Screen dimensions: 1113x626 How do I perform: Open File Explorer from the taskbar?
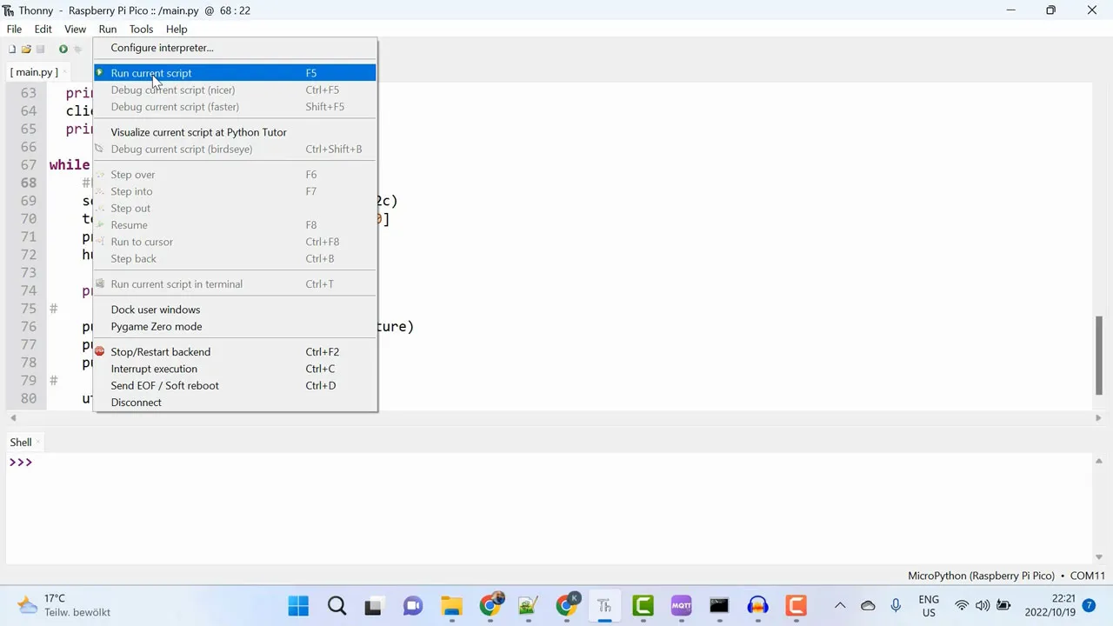(451, 606)
